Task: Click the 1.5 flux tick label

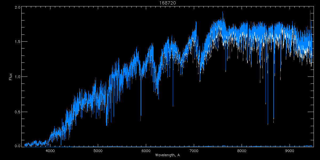Action: pos(18,42)
